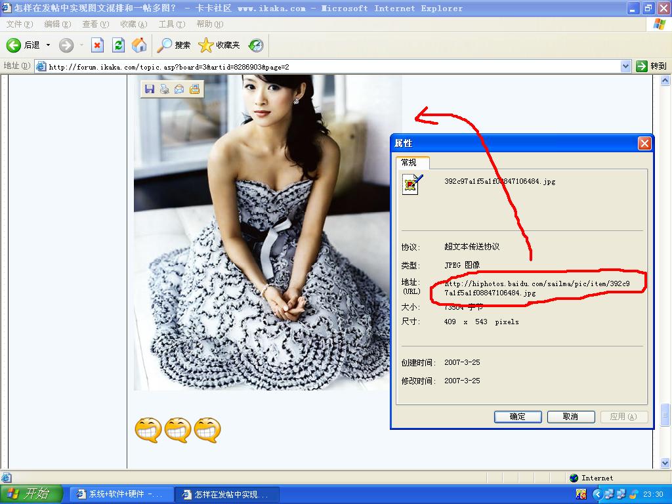Close the 属性 dialog with red X
The image size is (672, 504).
point(644,143)
